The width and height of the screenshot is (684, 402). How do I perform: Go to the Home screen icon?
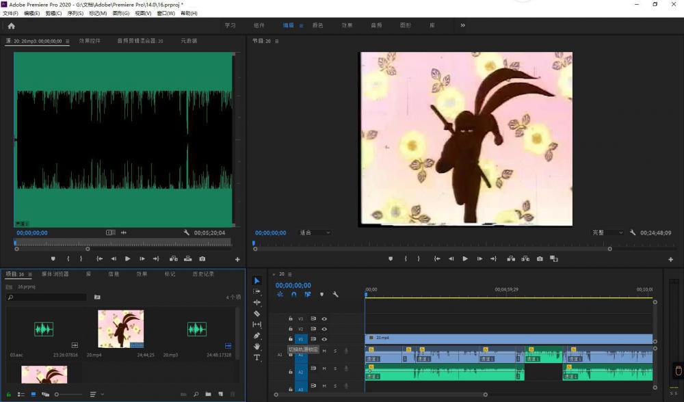click(x=12, y=26)
